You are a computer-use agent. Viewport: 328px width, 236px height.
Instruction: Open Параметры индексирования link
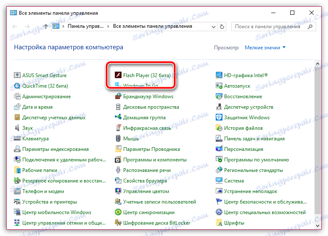[56, 149]
